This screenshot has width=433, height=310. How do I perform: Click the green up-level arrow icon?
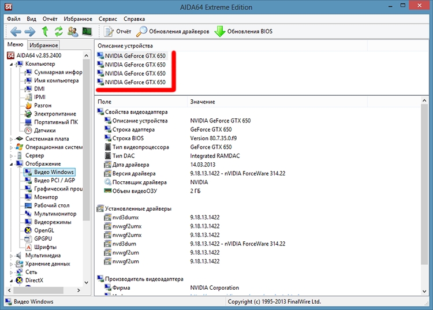(x=44, y=32)
